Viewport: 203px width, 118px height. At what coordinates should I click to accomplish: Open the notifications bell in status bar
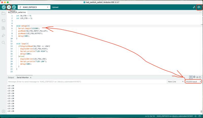coord(196,116)
